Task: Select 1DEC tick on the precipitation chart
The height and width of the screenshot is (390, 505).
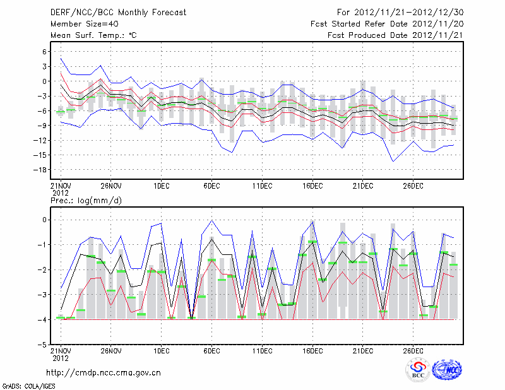Action: point(161,351)
